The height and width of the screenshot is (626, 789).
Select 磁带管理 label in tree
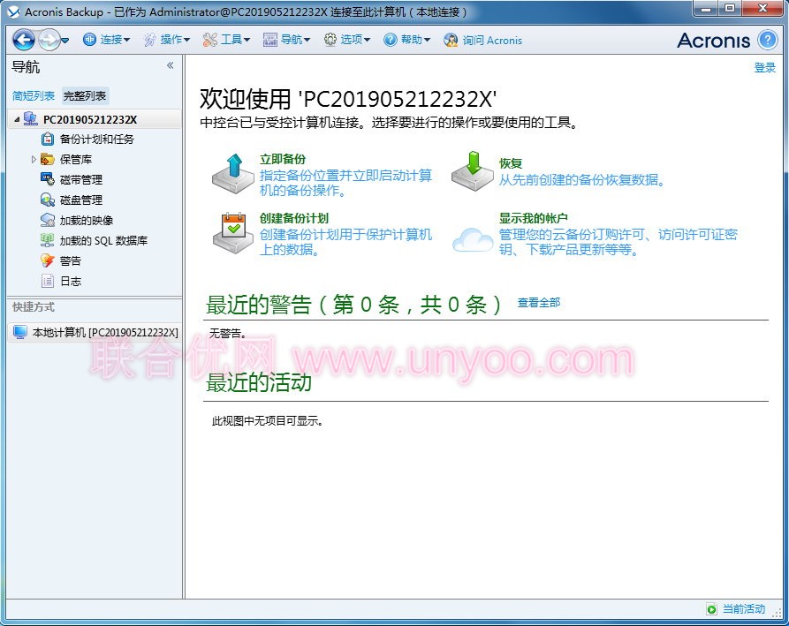point(81,179)
